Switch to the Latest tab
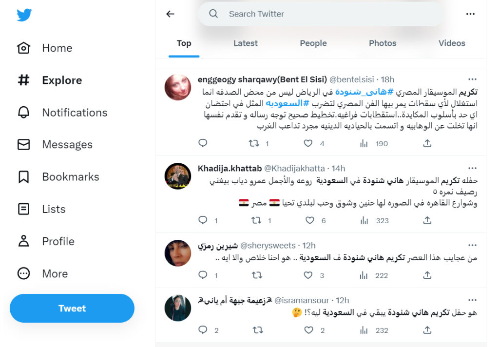 tap(245, 43)
